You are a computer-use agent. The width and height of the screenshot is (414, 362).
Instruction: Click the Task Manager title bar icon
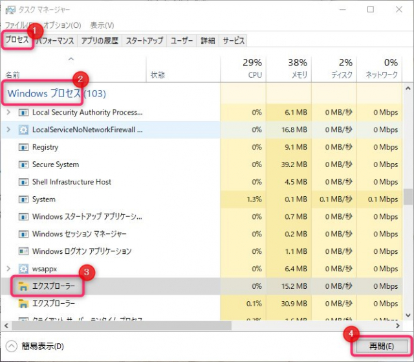tap(10, 10)
